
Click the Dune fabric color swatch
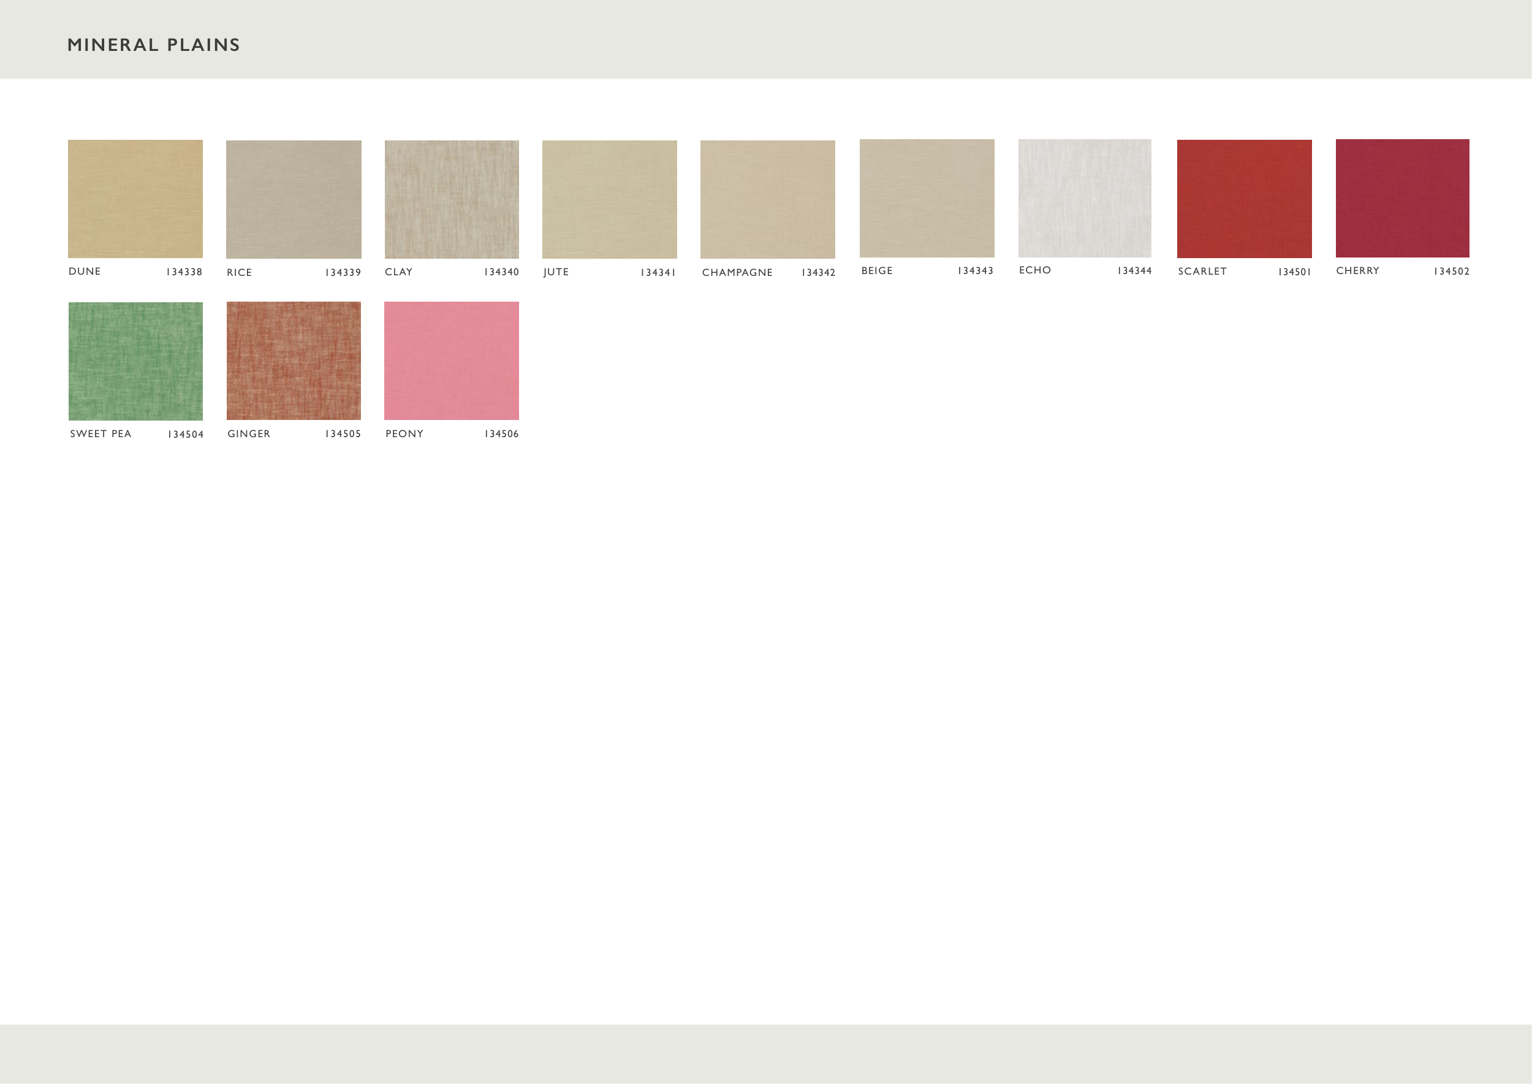[135, 198]
